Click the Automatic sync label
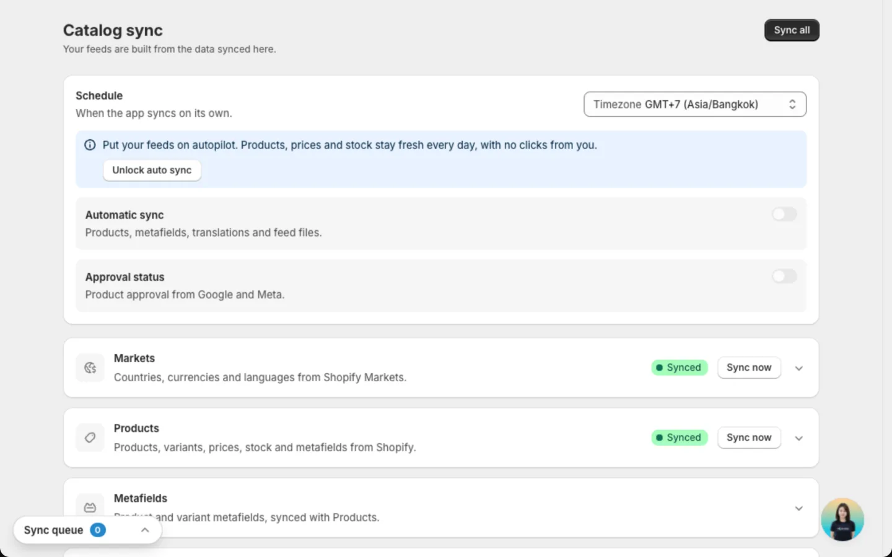This screenshot has width=892, height=557. tap(125, 215)
